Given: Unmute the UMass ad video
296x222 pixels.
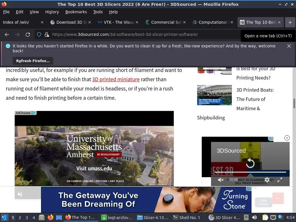Looking at the screenshot, I should pos(20,194).
